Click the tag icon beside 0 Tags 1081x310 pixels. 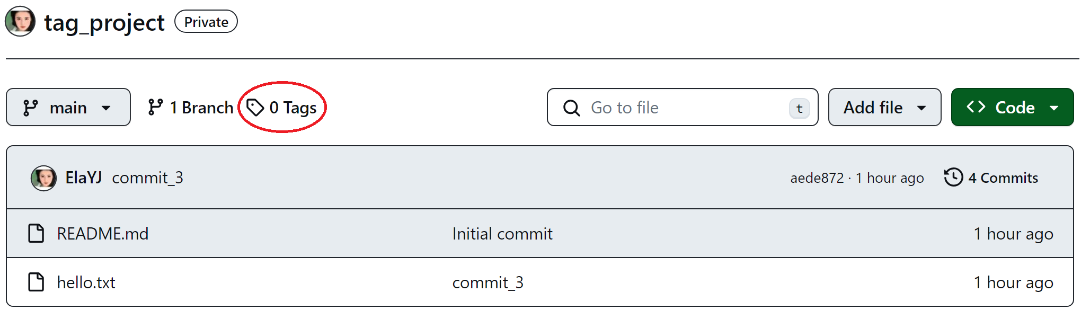point(255,108)
